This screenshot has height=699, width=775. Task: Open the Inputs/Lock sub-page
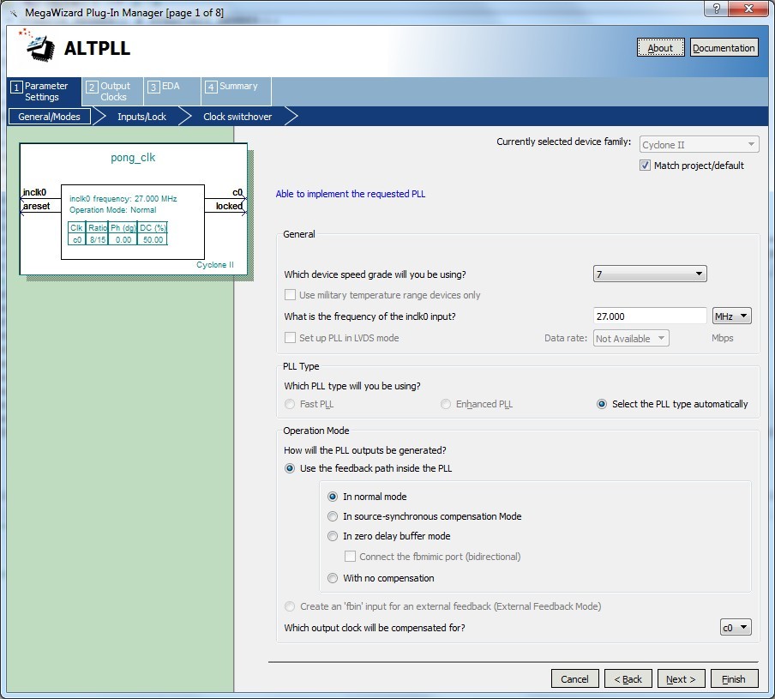(x=141, y=117)
